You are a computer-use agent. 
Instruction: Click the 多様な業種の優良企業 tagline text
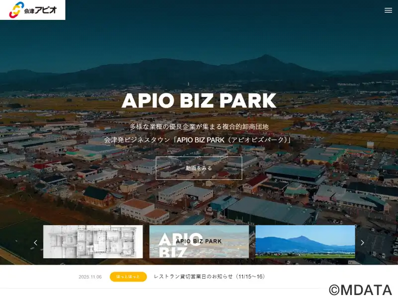[x=199, y=127]
